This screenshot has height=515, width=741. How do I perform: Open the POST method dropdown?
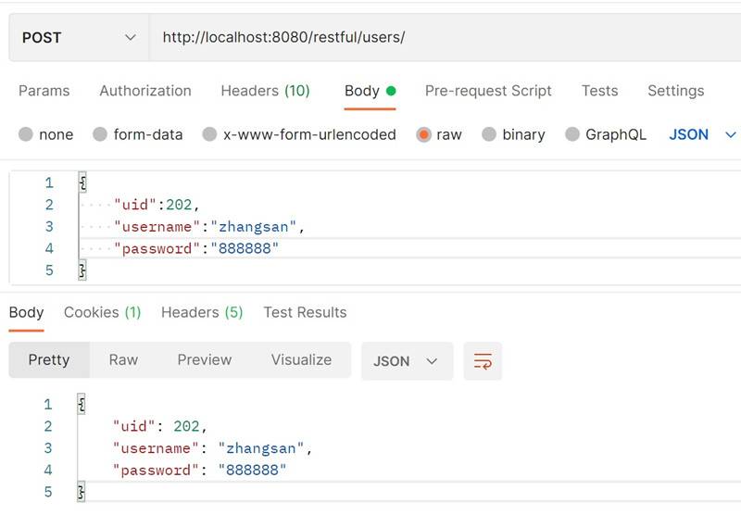[x=79, y=38]
